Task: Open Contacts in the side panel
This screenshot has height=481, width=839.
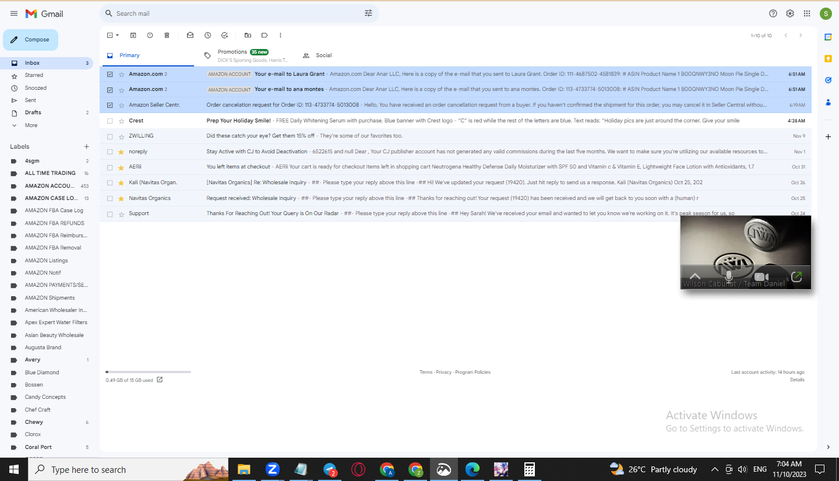Action: 828,102
